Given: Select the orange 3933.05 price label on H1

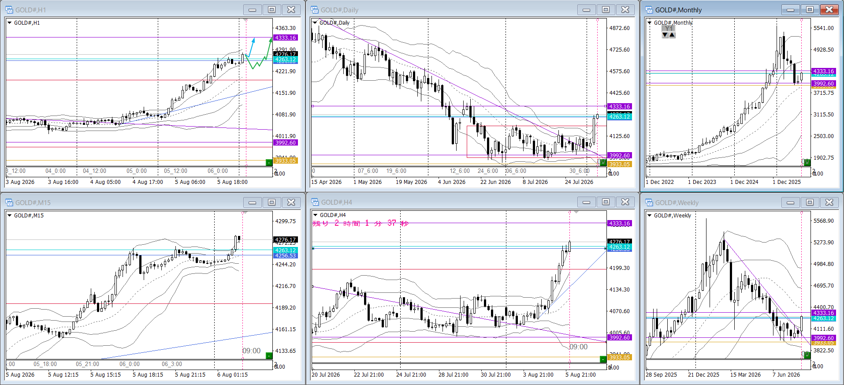Looking at the screenshot, I should (286, 161).
